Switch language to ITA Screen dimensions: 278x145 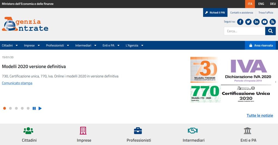(250, 4)
